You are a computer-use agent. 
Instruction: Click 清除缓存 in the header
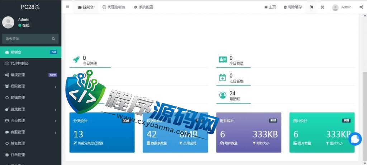pyautogui.click(x=292, y=7)
